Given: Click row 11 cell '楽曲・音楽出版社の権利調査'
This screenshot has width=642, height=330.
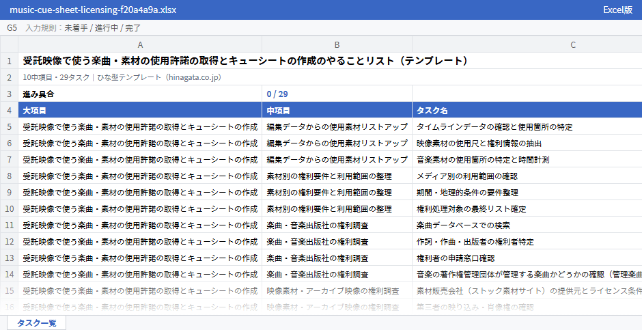Looking at the screenshot, I should click(x=337, y=225).
